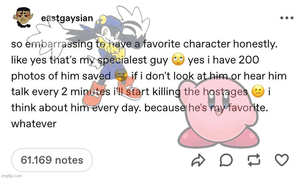This screenshot has width=303, height=179.
Task: Click the confused face emoji after "hostages"
Action: click(x=258, y=92)
